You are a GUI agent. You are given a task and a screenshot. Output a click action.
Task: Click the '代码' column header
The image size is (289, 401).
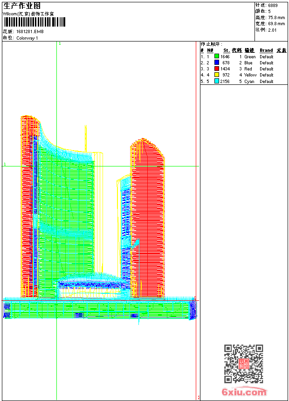pos(237,50)
